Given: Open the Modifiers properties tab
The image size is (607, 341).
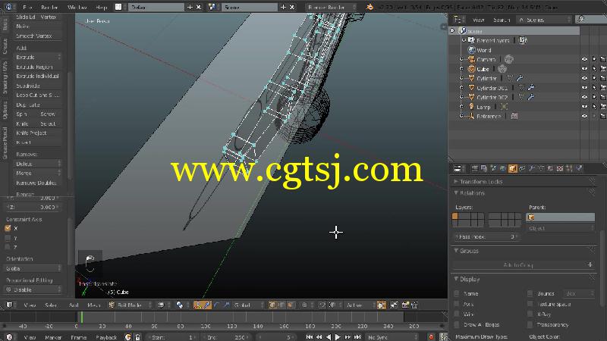Looking at the screenshot, I should (532, 168).
